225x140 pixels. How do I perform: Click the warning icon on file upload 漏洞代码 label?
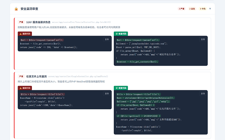click(x=21, y=88)
